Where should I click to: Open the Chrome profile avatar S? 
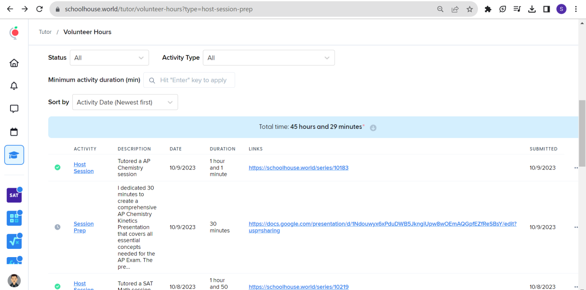point(561,9)
